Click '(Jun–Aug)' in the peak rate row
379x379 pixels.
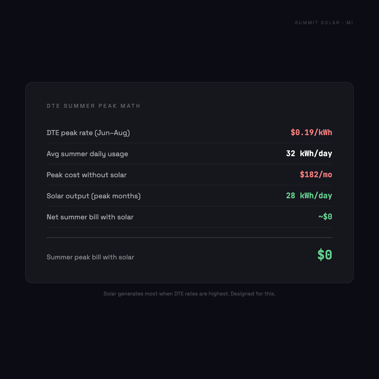point(112,133)
